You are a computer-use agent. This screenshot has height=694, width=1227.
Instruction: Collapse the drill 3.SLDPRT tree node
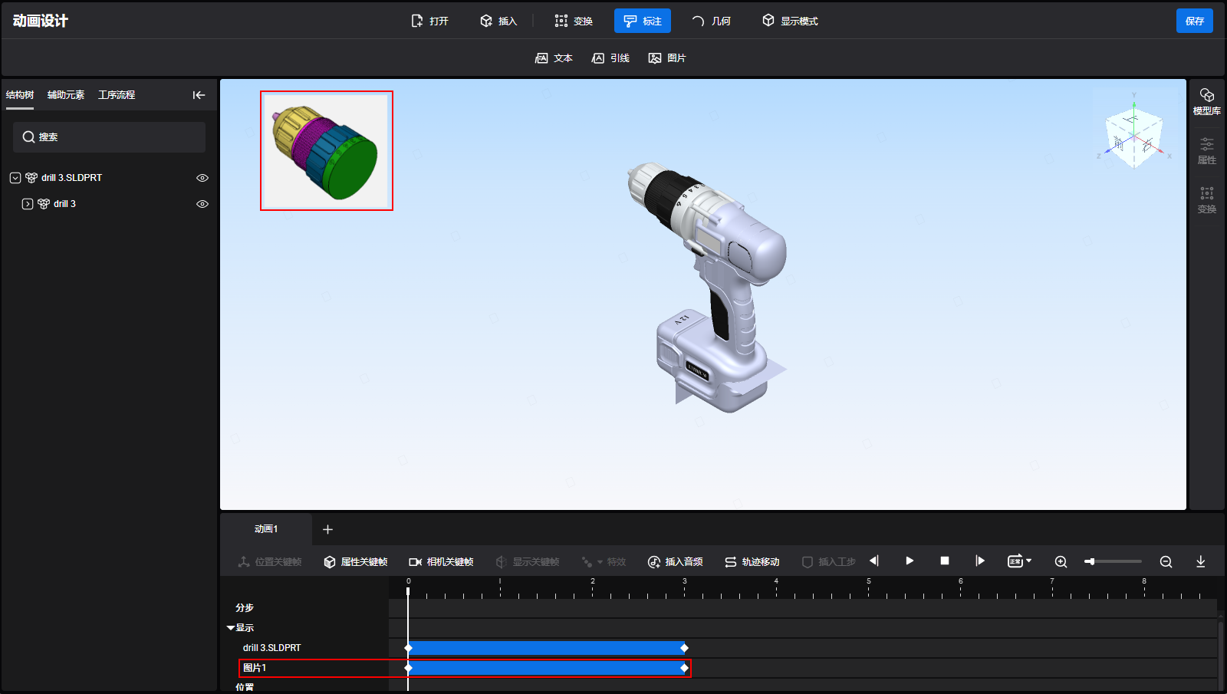tap(15, 178)
